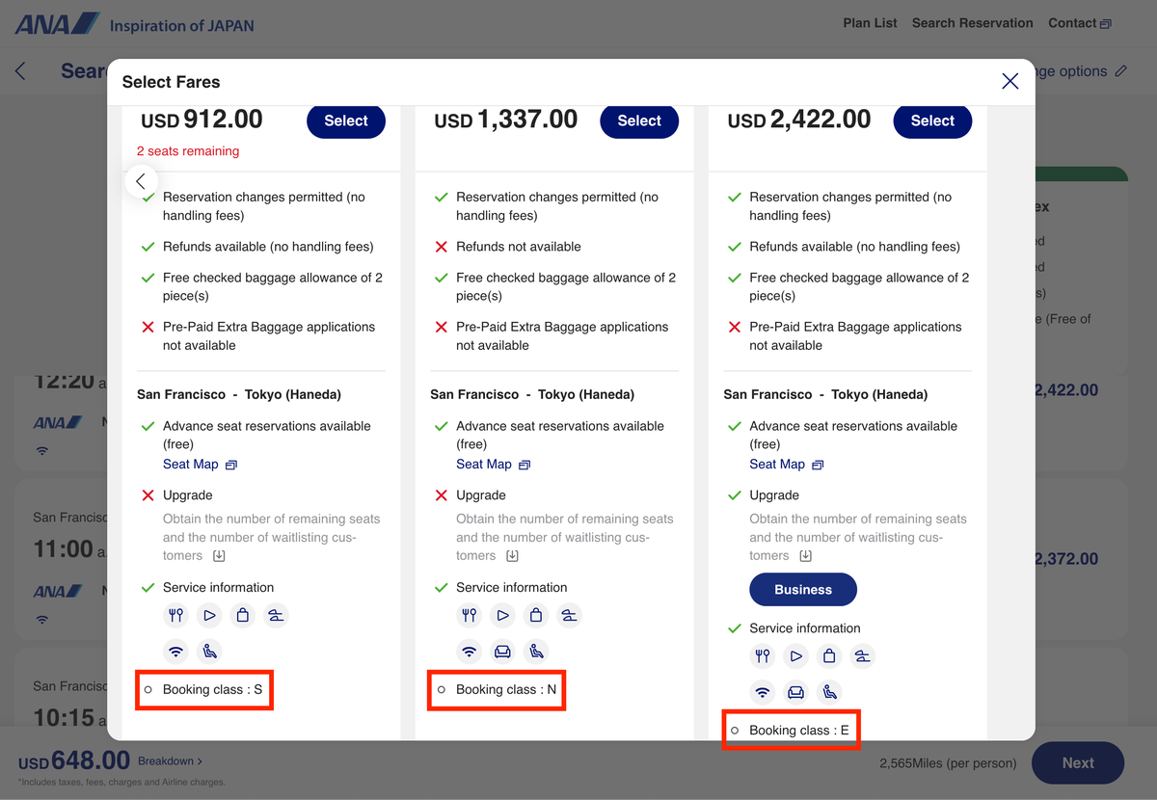Open the Plan List menu item
Image resolution: width=1157 pixels, height=800 pixels.
pyautogui.click(x=870, y=23)
